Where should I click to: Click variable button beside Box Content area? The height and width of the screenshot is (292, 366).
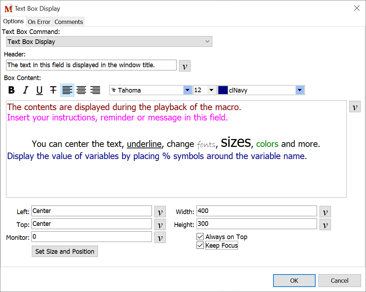pos(355,107)
